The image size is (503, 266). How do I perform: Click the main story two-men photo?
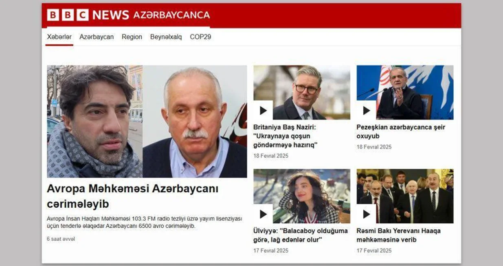pos(147,121)
